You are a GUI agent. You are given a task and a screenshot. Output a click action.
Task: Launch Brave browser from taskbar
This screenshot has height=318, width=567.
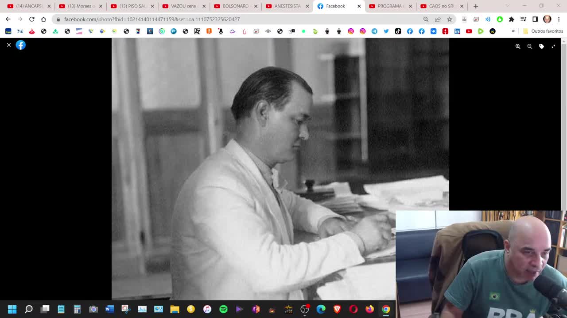click(337, 309)
